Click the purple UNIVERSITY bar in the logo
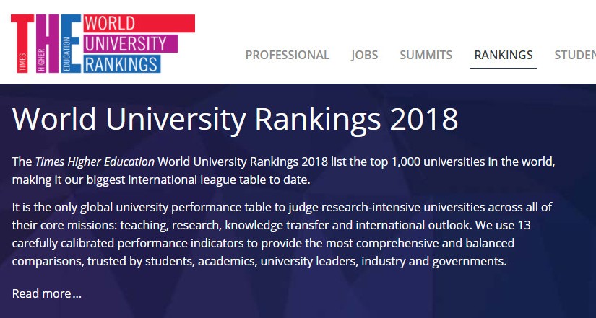Viewport: 596px width, 318px height. tap(127, 43)
